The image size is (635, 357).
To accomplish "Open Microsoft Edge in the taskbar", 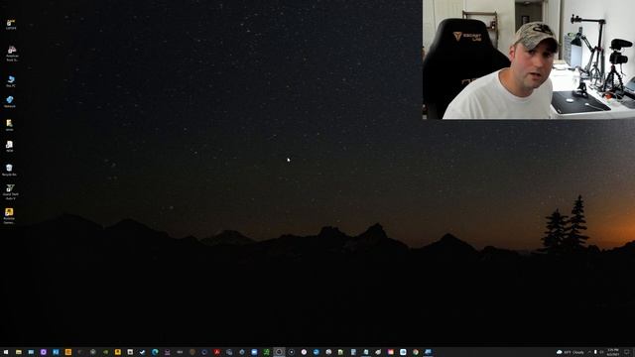I will coord(155,352).
